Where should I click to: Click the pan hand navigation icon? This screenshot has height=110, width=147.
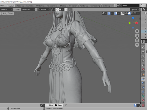click(137, 36)
